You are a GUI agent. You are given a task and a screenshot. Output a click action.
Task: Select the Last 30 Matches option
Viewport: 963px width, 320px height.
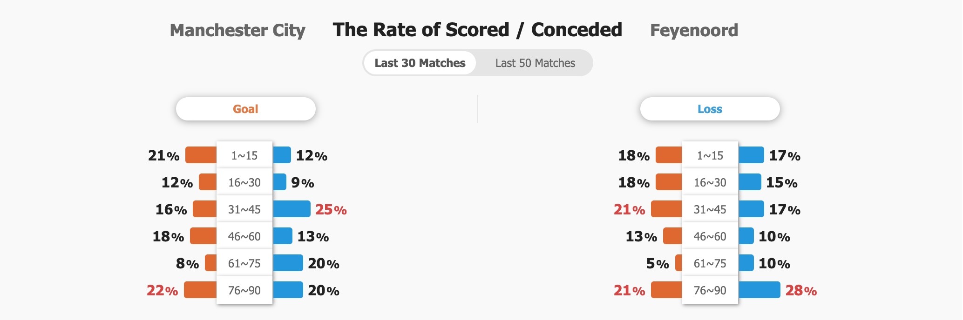[x=420, y=63]
